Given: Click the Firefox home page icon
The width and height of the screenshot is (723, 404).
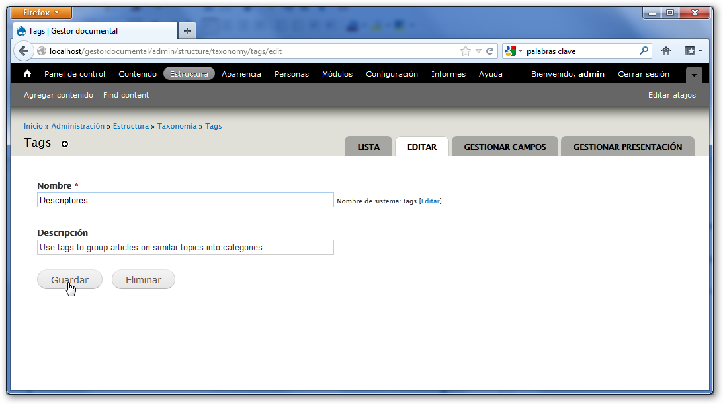Looking at the screenshot, I should tap(666, 51).
